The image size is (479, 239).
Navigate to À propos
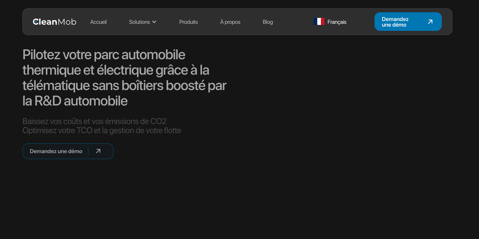(230, 22)
